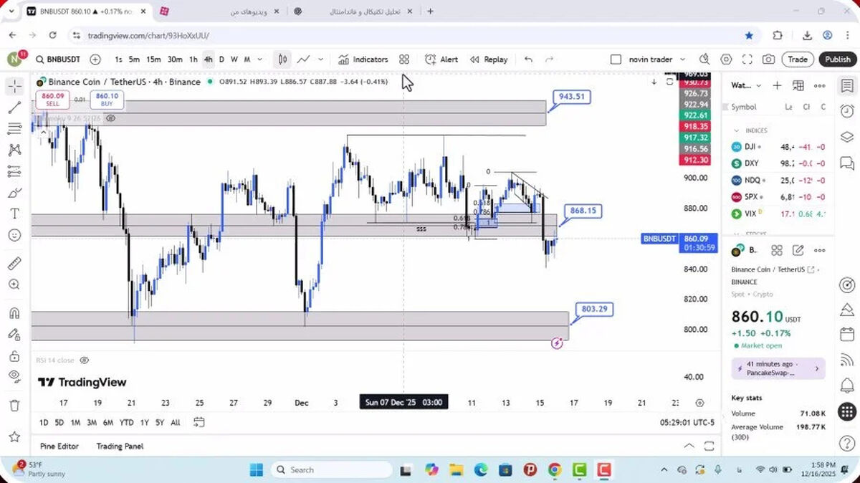This screenshot has width=860, height=483.
Task: Toggle hide all drawings eye
Action: coord(14,377)
